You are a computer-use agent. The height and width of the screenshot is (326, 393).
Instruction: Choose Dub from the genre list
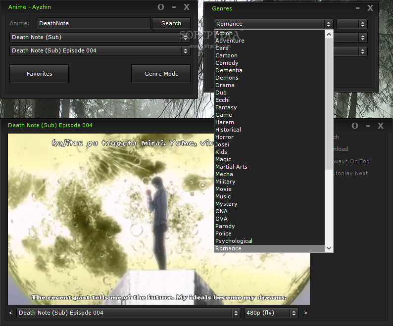click(x=269, y=93)
